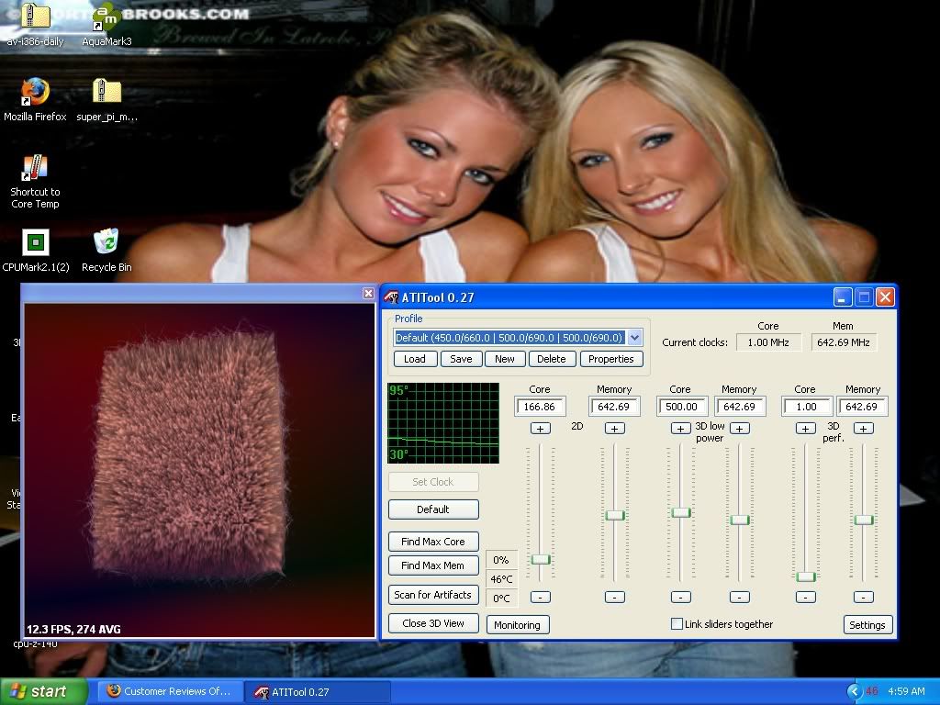Open the Core Temp shortcut icon

tap(35, 169)
